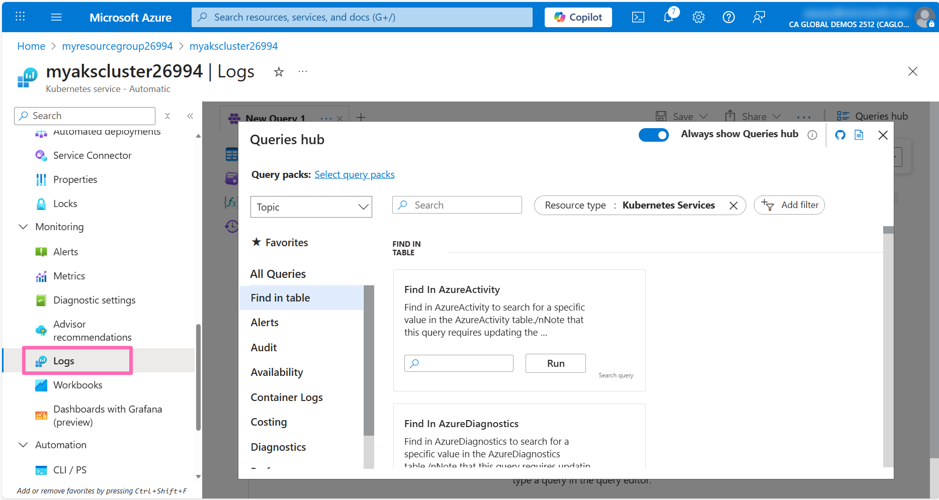Open the documentation icon in Queries hub

859,135
